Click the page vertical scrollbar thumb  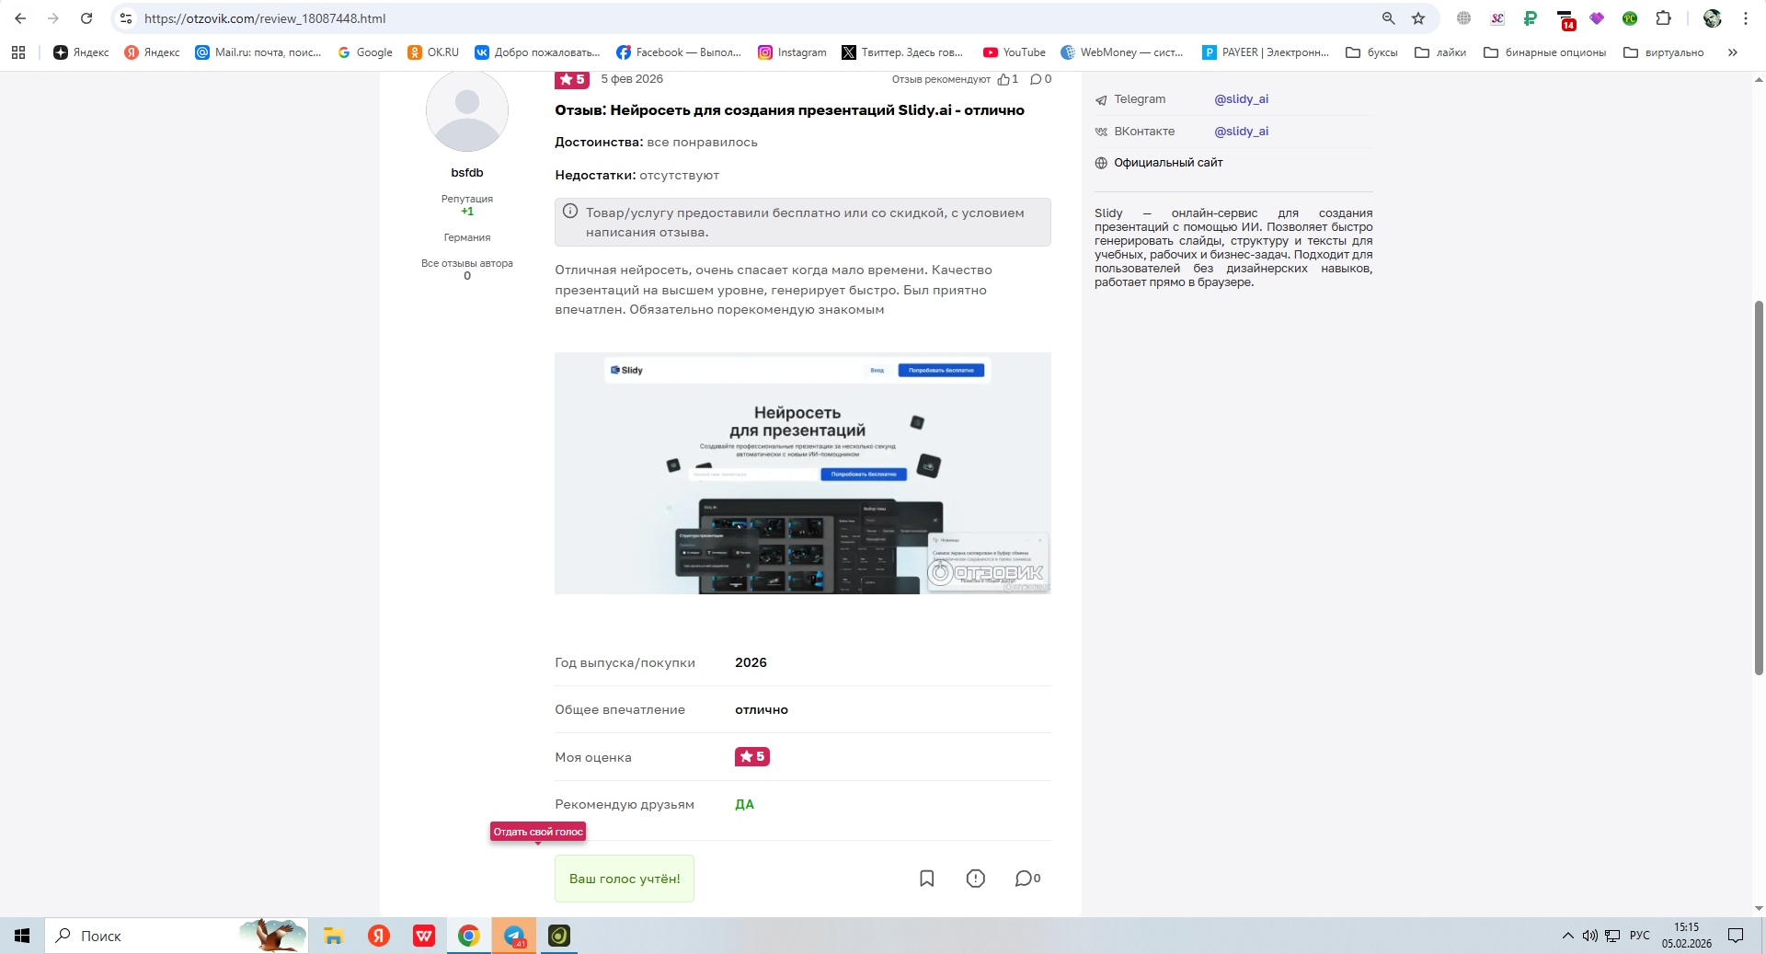[x=1759, y=488]
